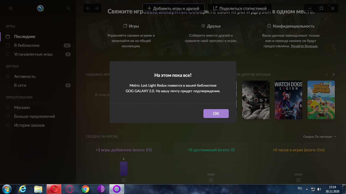Open the network icon in the system tray
Image resolution: width=346 pixels, height=194 pixels.
(x=313, y=189)
